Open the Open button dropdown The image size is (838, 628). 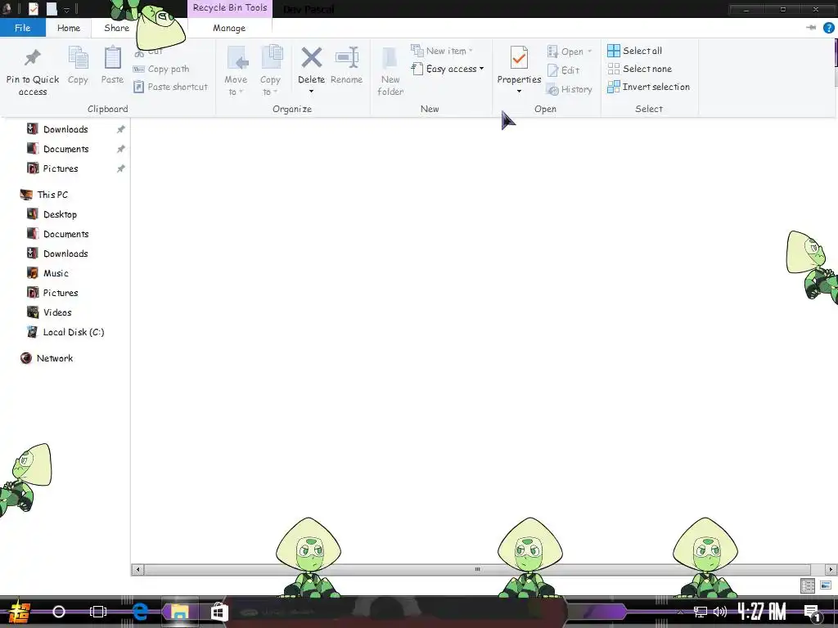570,52
